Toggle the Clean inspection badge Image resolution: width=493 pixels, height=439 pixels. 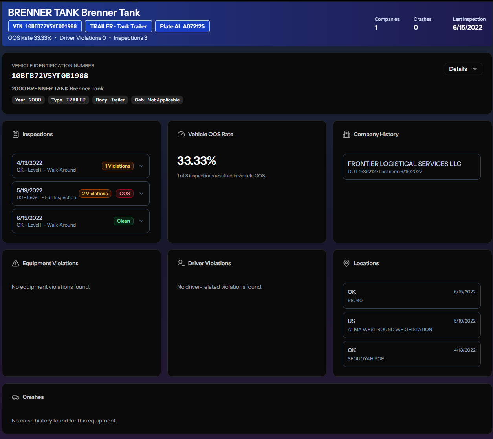tap(123, 221)
